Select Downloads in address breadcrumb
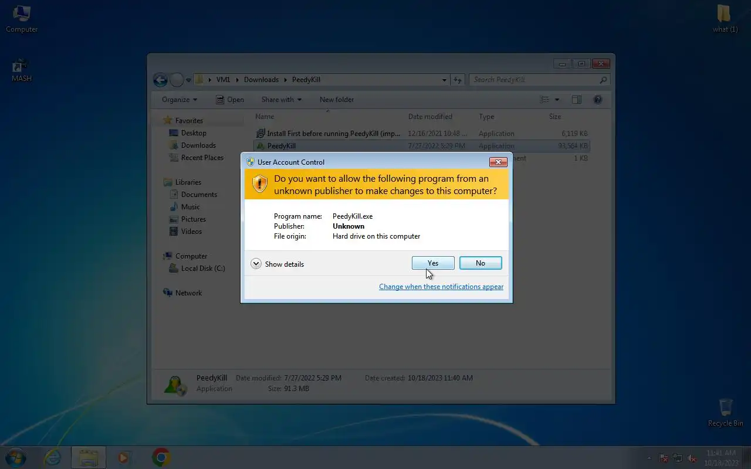 261,80
